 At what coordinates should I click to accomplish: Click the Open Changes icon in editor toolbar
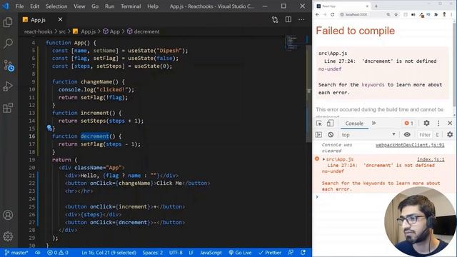click(275, 19)
